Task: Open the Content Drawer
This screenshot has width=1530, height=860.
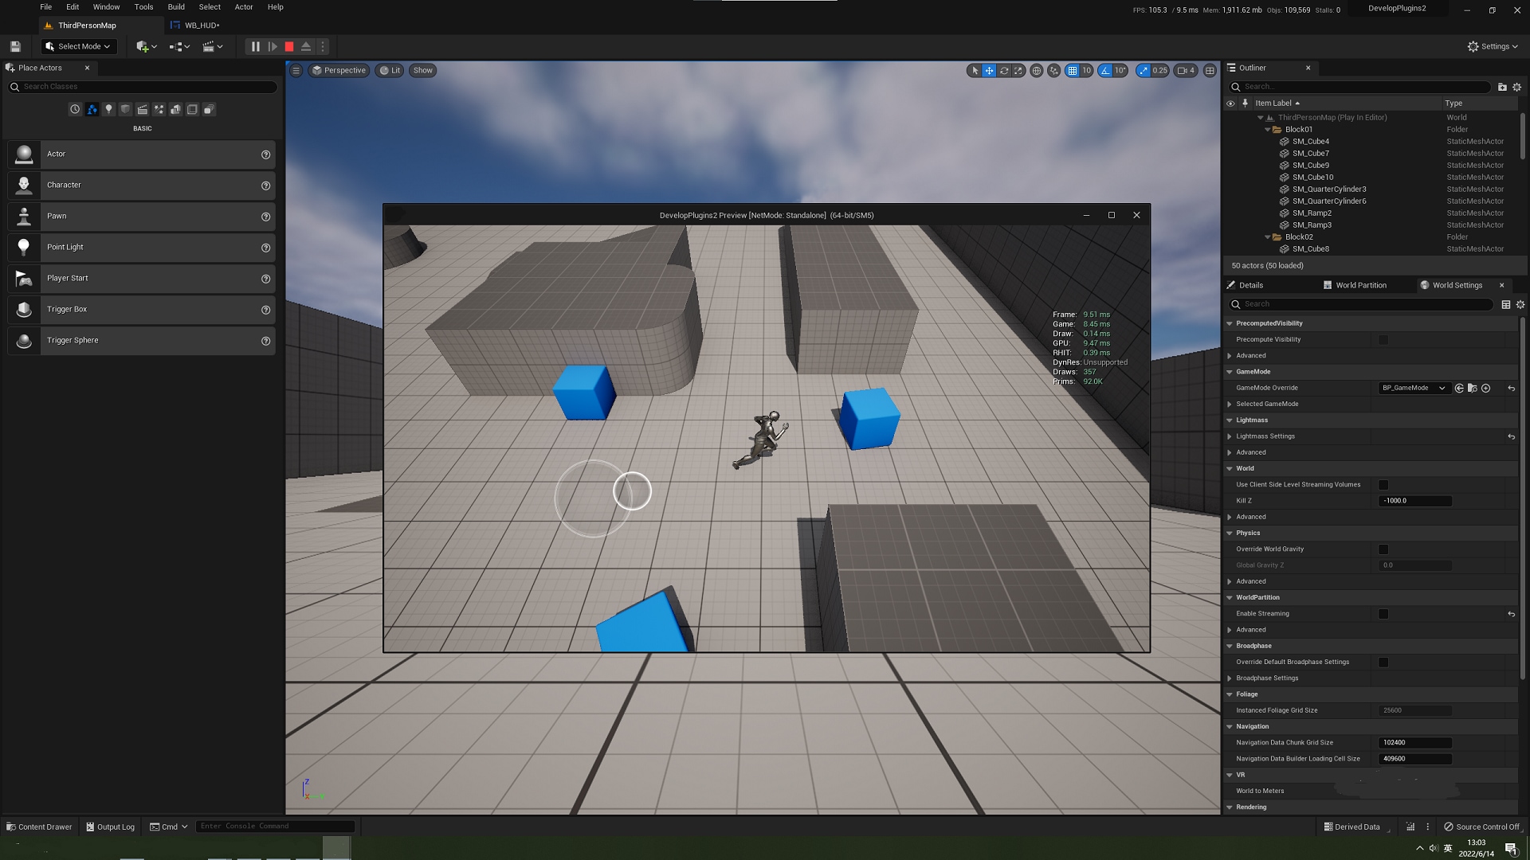Action: [39, 827]
